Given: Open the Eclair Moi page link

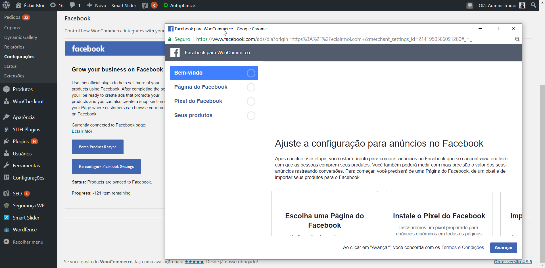Looking at the screenshot, I should 82,131.
